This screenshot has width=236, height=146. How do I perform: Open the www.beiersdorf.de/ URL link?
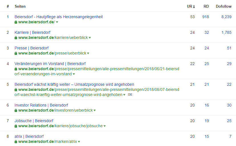click(36, 22)
